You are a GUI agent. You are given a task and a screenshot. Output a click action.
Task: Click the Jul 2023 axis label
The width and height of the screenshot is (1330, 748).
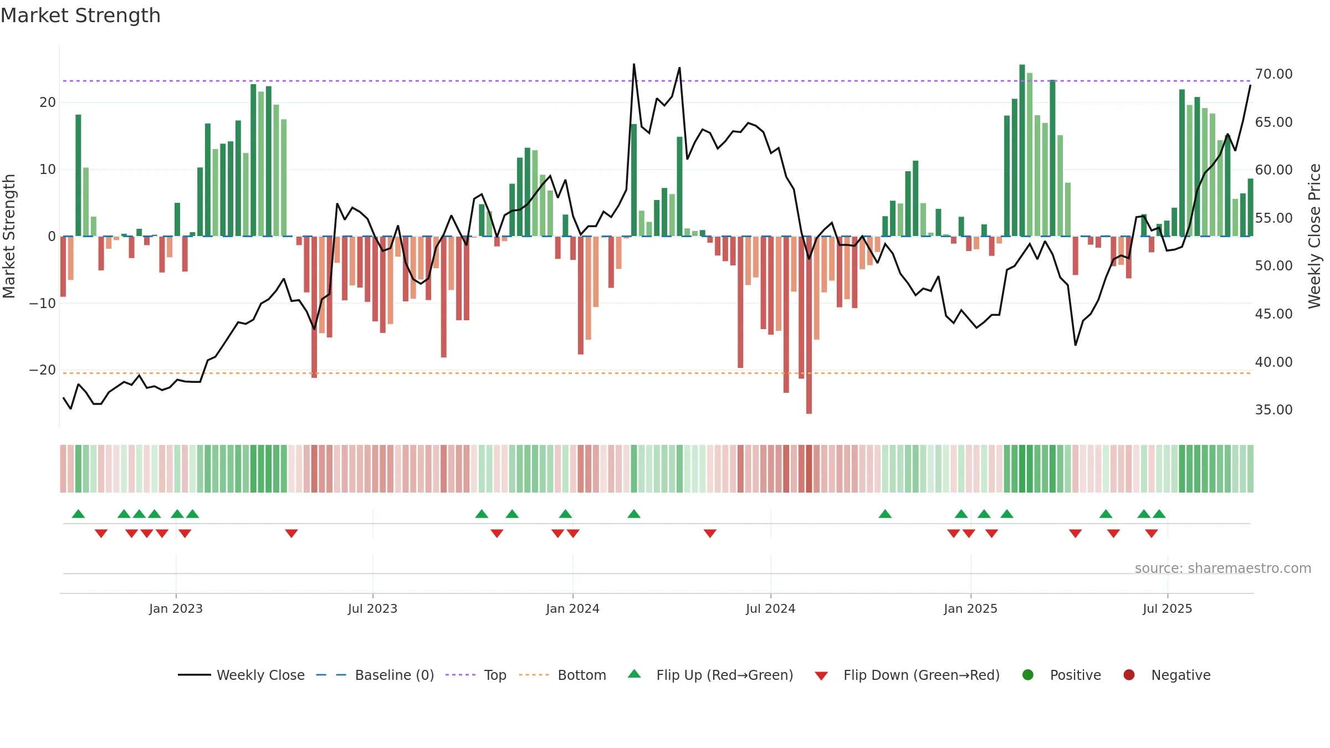pyautogui.click(x=372, y=608)
